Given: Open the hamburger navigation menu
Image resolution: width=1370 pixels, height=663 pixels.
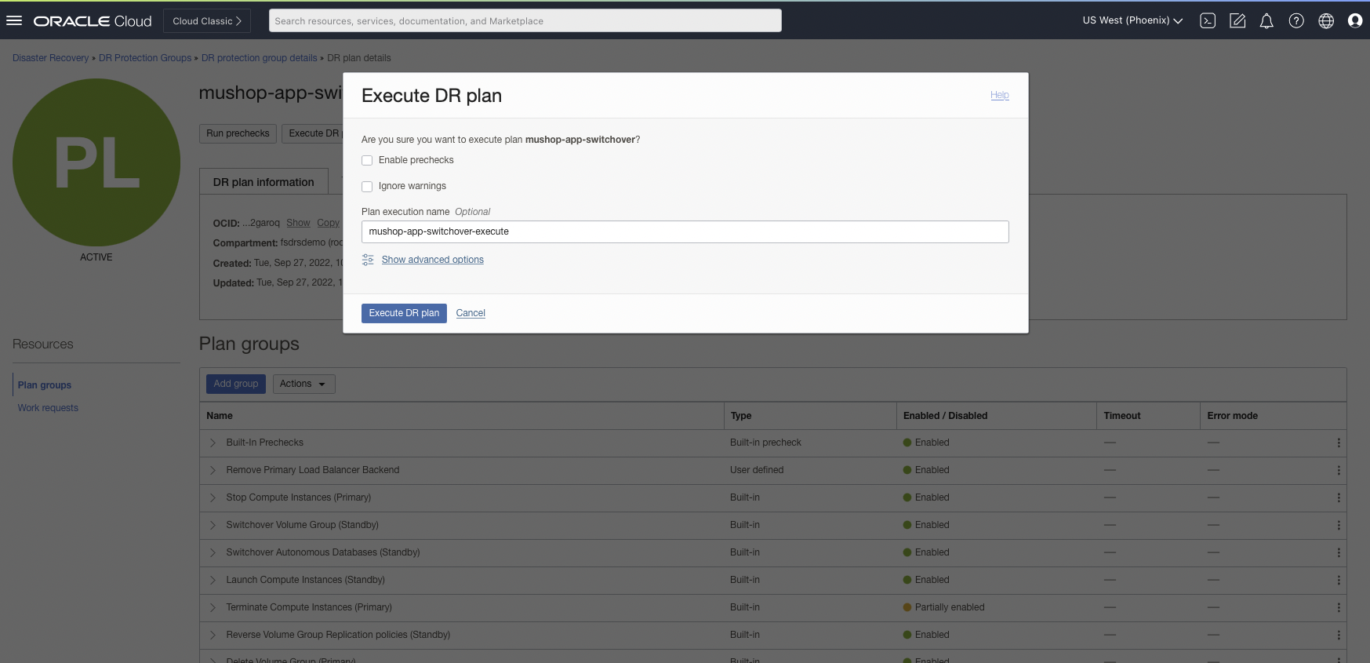Looking at the screenshot, I should (14, 21).
